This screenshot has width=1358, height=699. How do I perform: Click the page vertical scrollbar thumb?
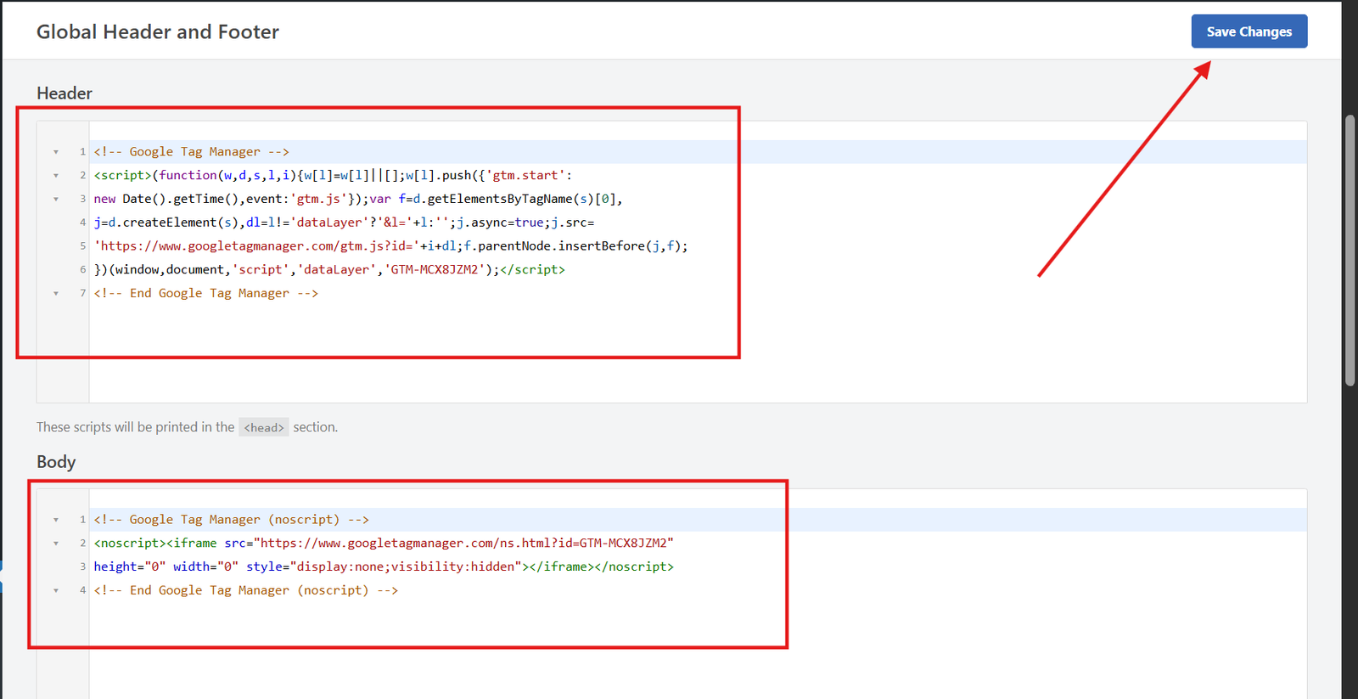(x=1350, y=251)
